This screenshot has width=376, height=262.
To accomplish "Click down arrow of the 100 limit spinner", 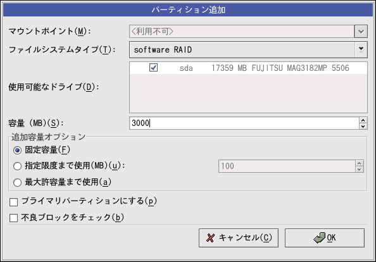I will (x=359, y=169).
